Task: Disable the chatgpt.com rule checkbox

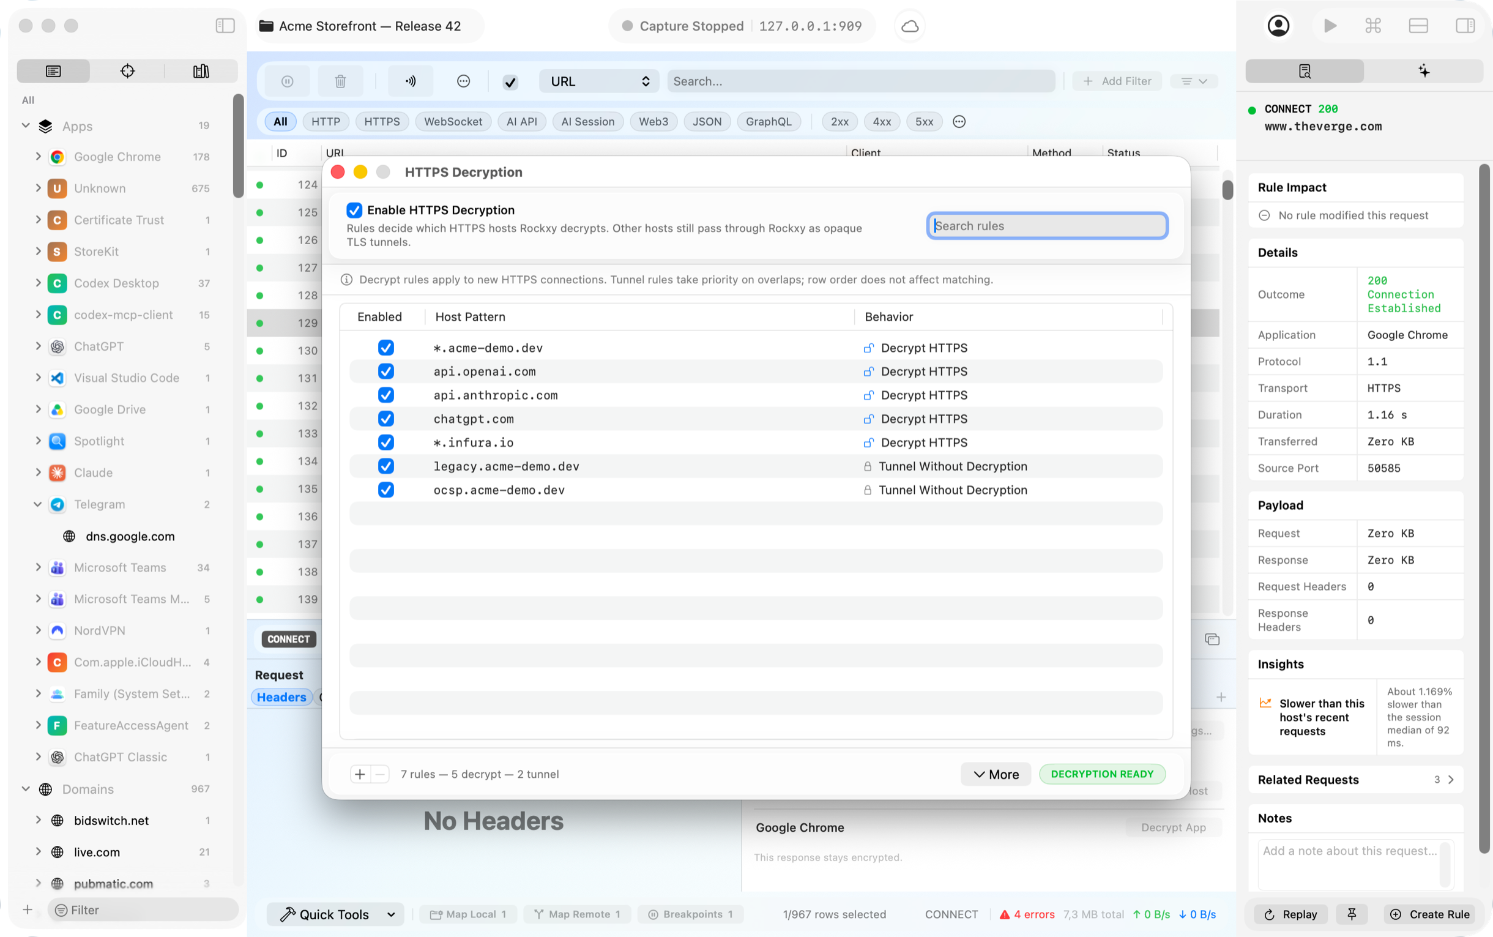Action: [386, 419]
